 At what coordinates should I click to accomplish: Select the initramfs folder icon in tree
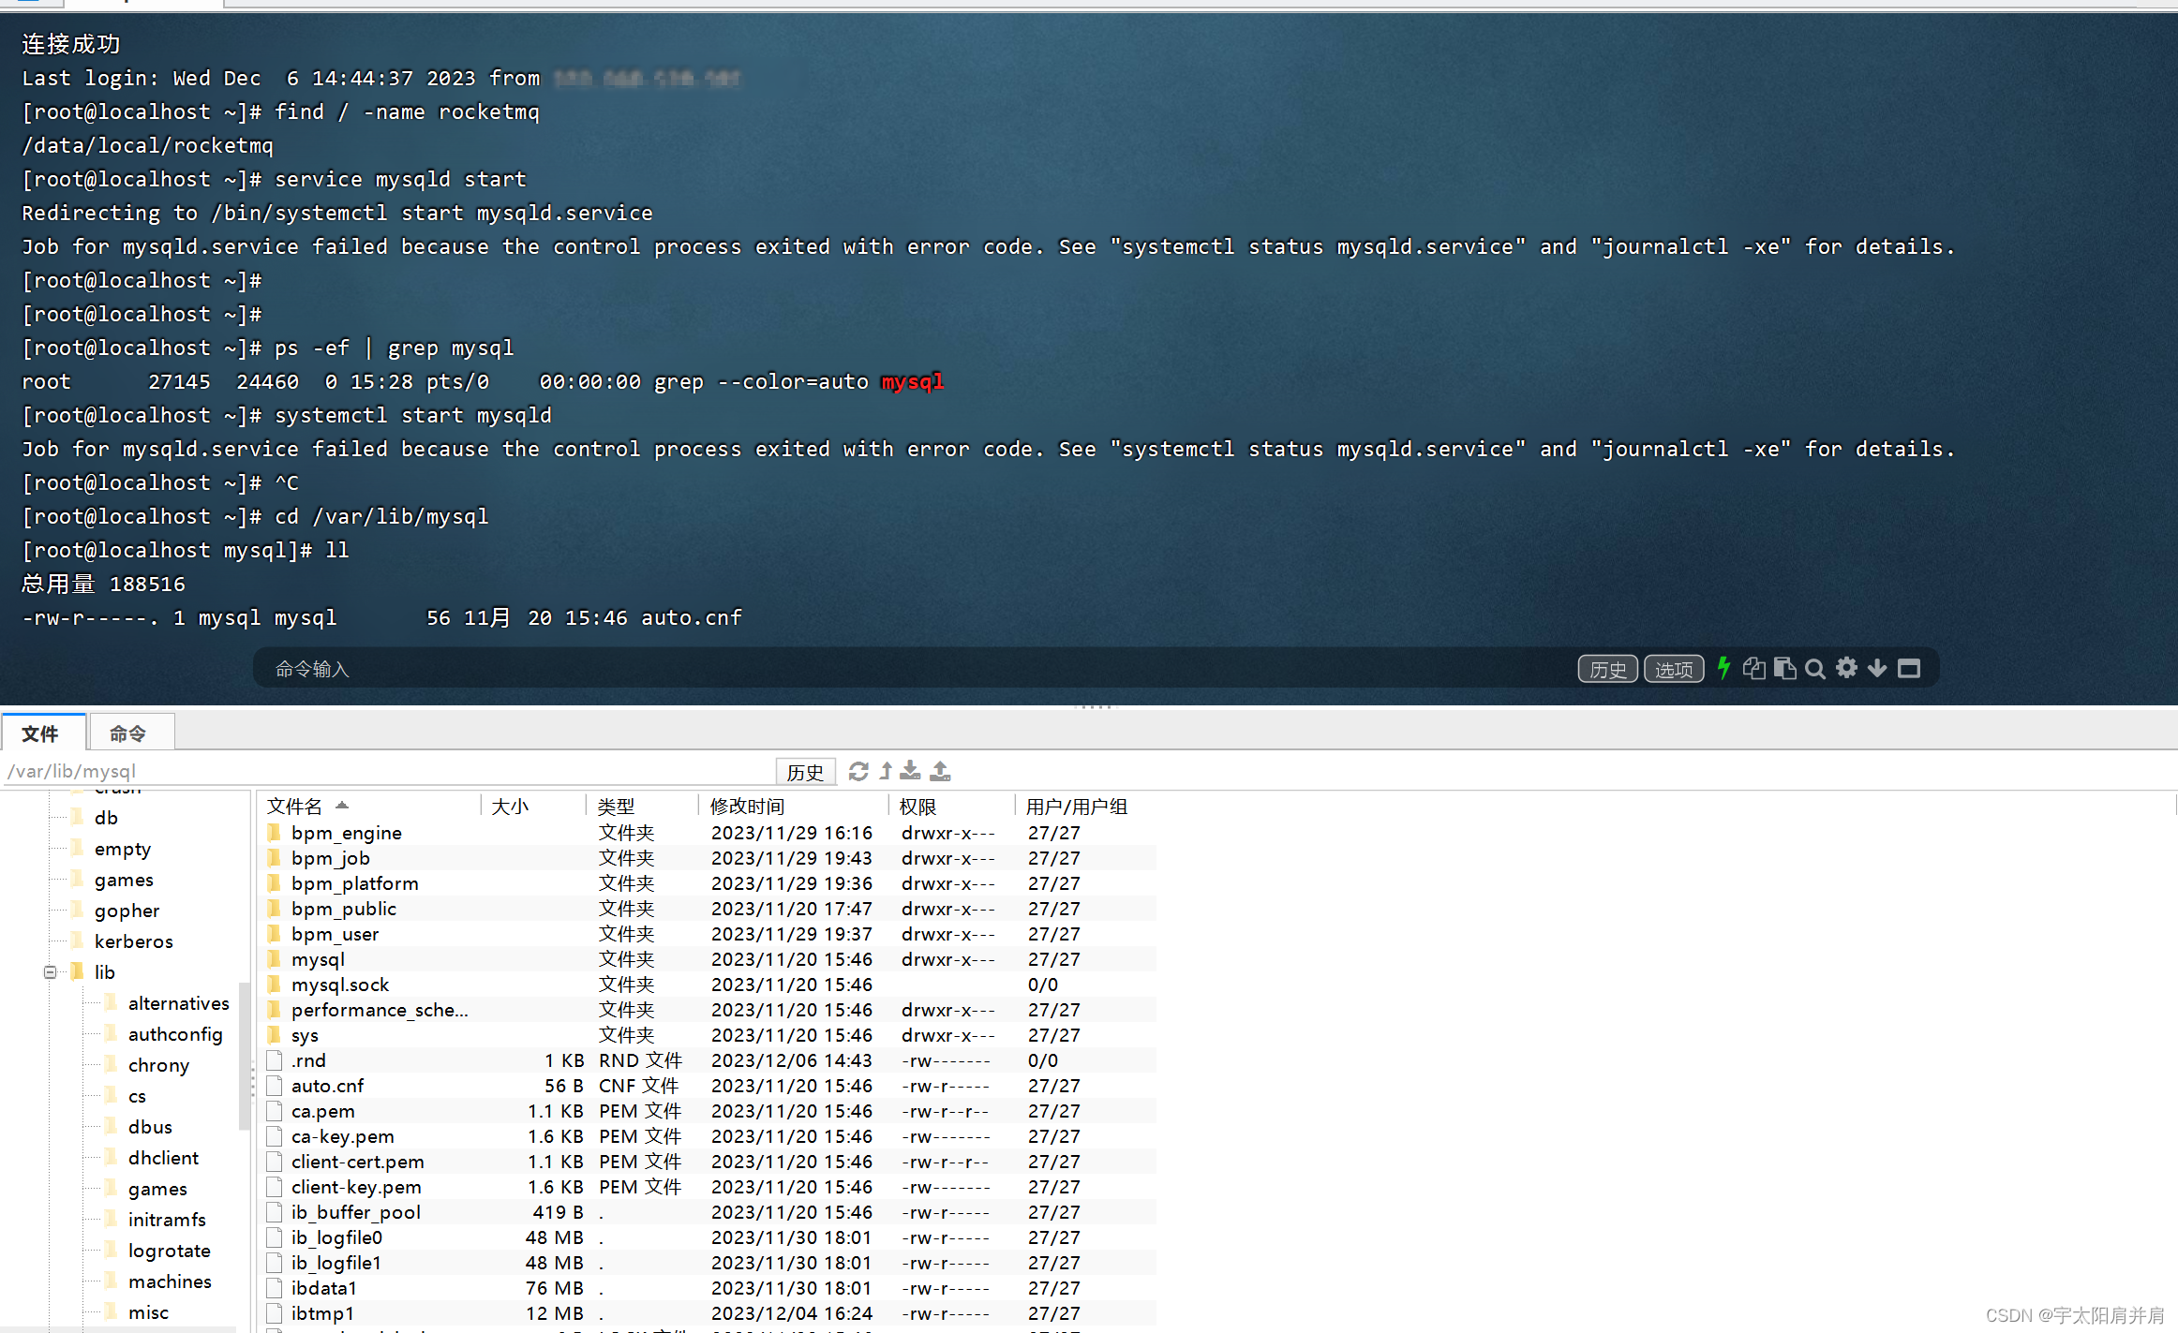[112, 1220]
